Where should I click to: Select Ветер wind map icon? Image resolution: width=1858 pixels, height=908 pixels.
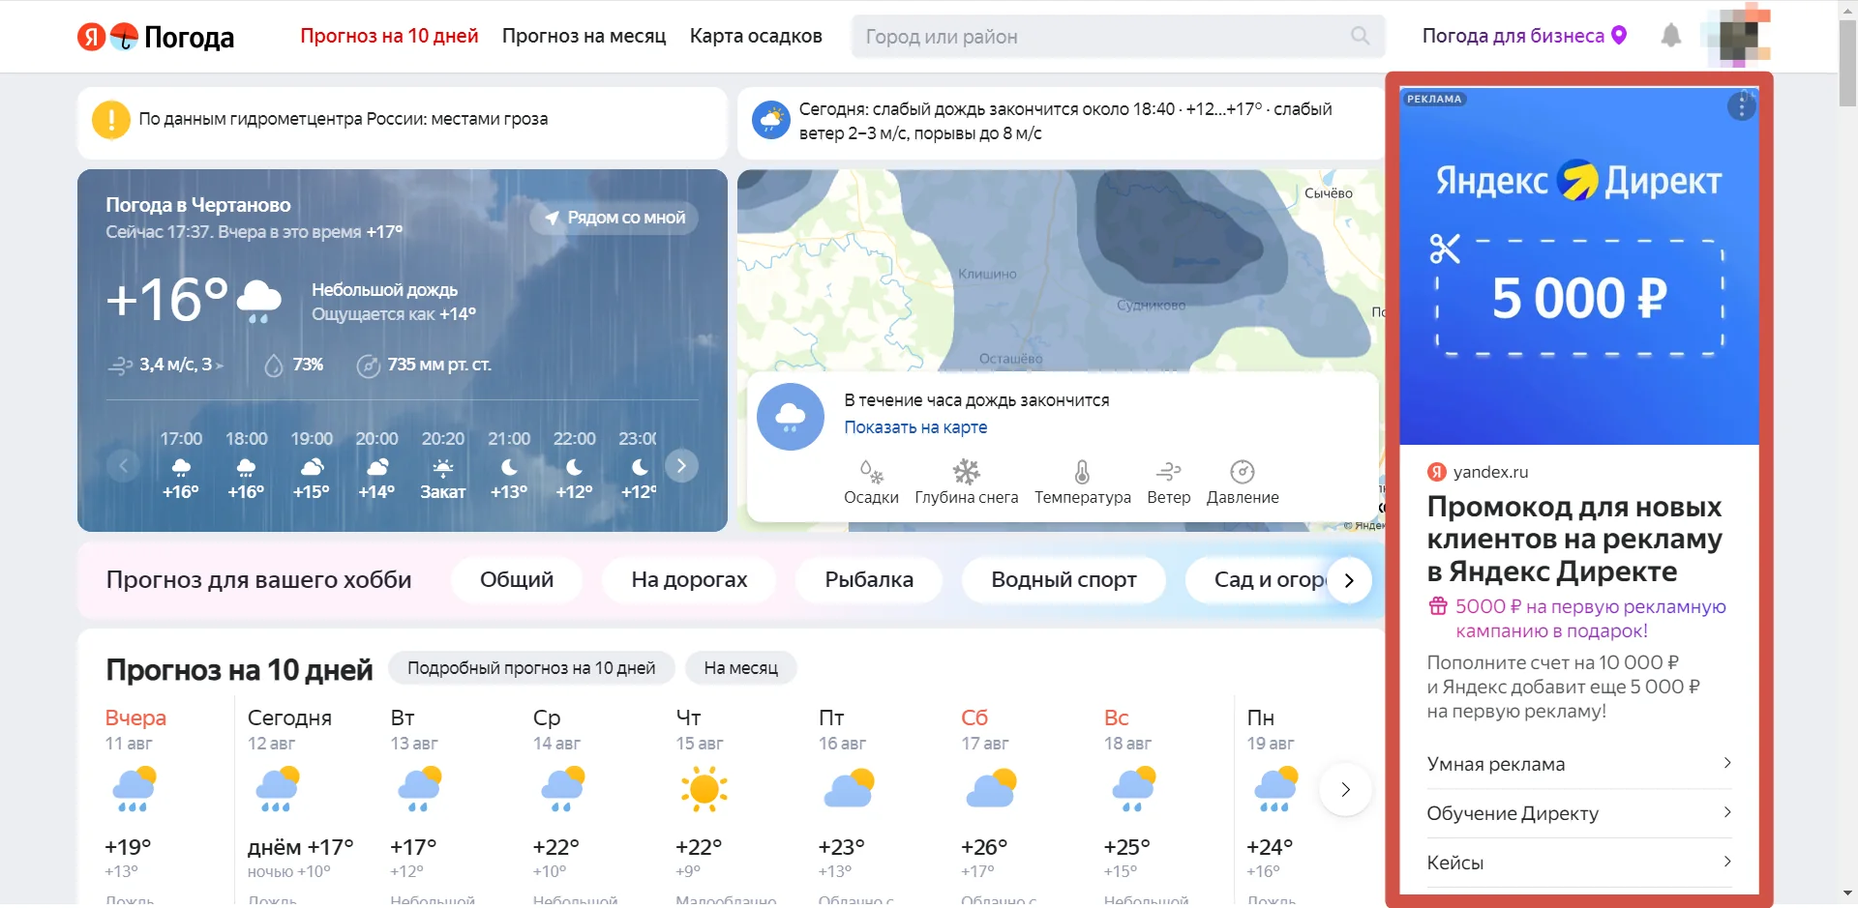pos(1168,472)
